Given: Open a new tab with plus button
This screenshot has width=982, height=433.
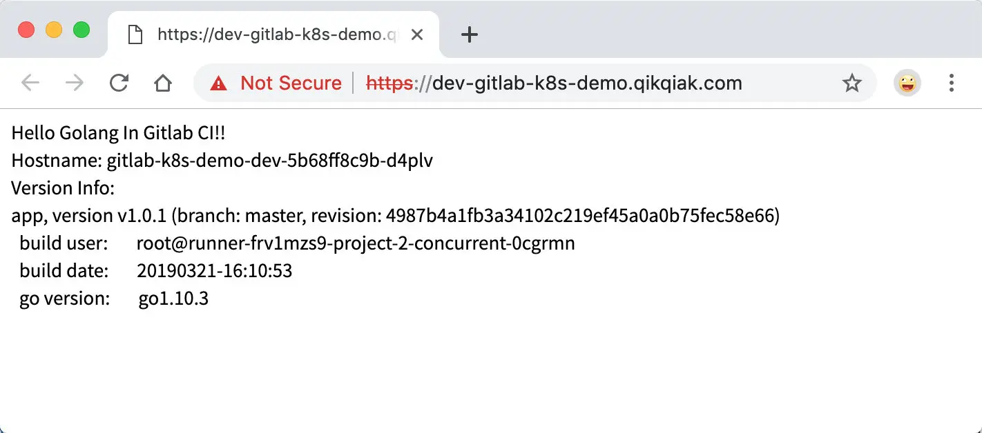Looking at the screenshot, I should pyautogui.click(x=470, y=34).
